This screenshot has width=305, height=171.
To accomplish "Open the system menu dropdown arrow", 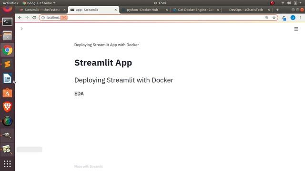I will (x=301, y=3).
